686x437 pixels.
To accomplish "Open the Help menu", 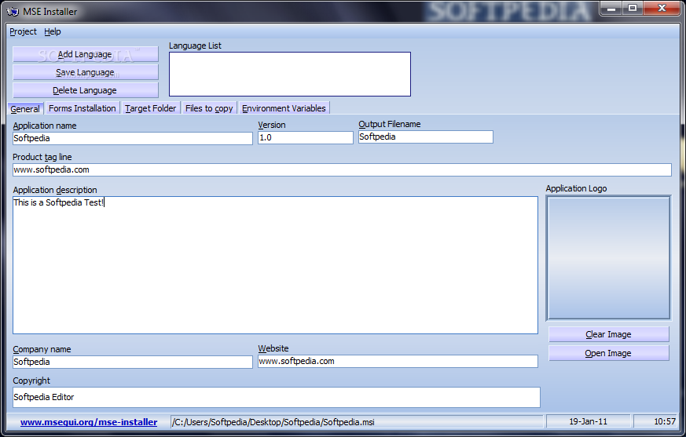I will coord(53,31).
